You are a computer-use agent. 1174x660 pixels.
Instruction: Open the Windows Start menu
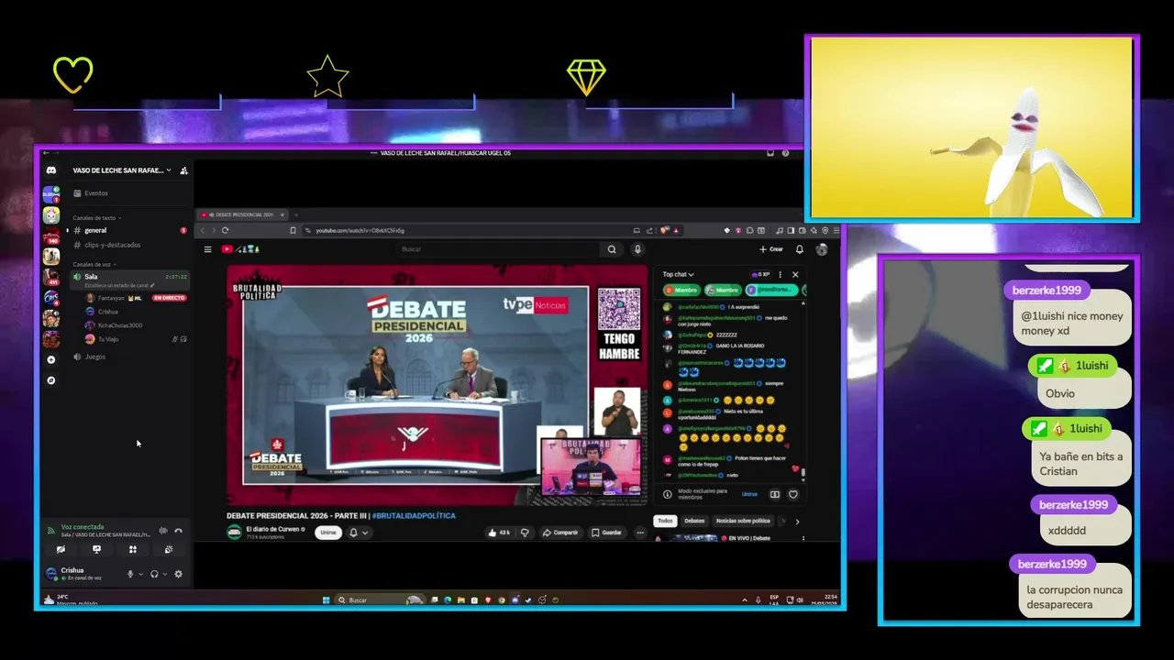[x=326, y=600]
